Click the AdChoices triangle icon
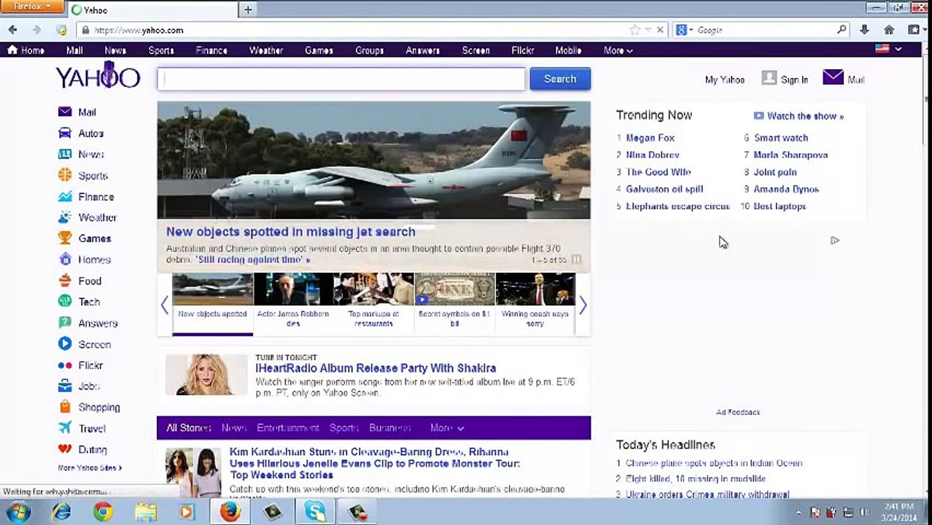The width and height of the screenshot is (932, 525). 835,241
